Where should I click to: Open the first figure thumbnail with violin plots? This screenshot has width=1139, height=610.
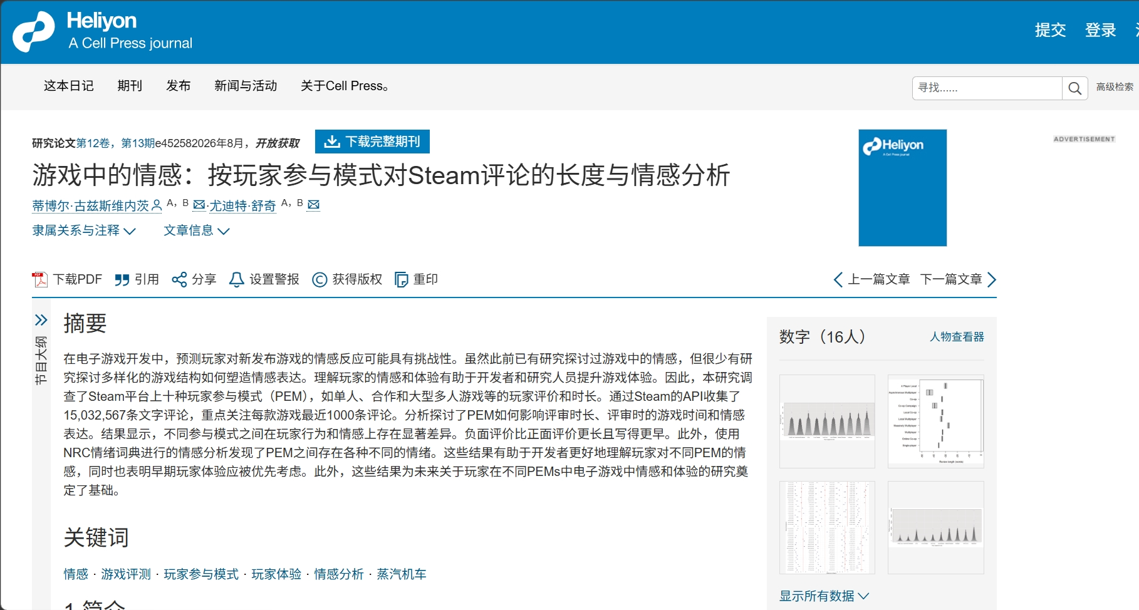(827, 421)
